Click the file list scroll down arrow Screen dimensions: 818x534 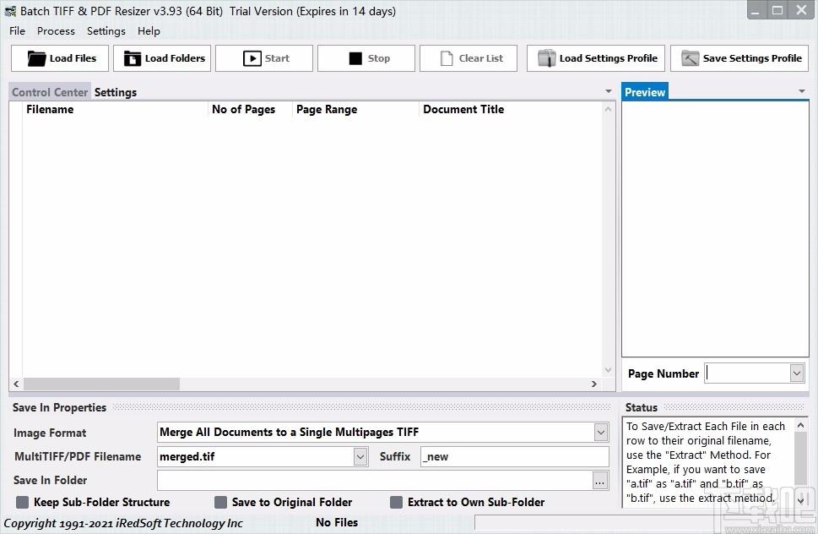coord(608,370)
